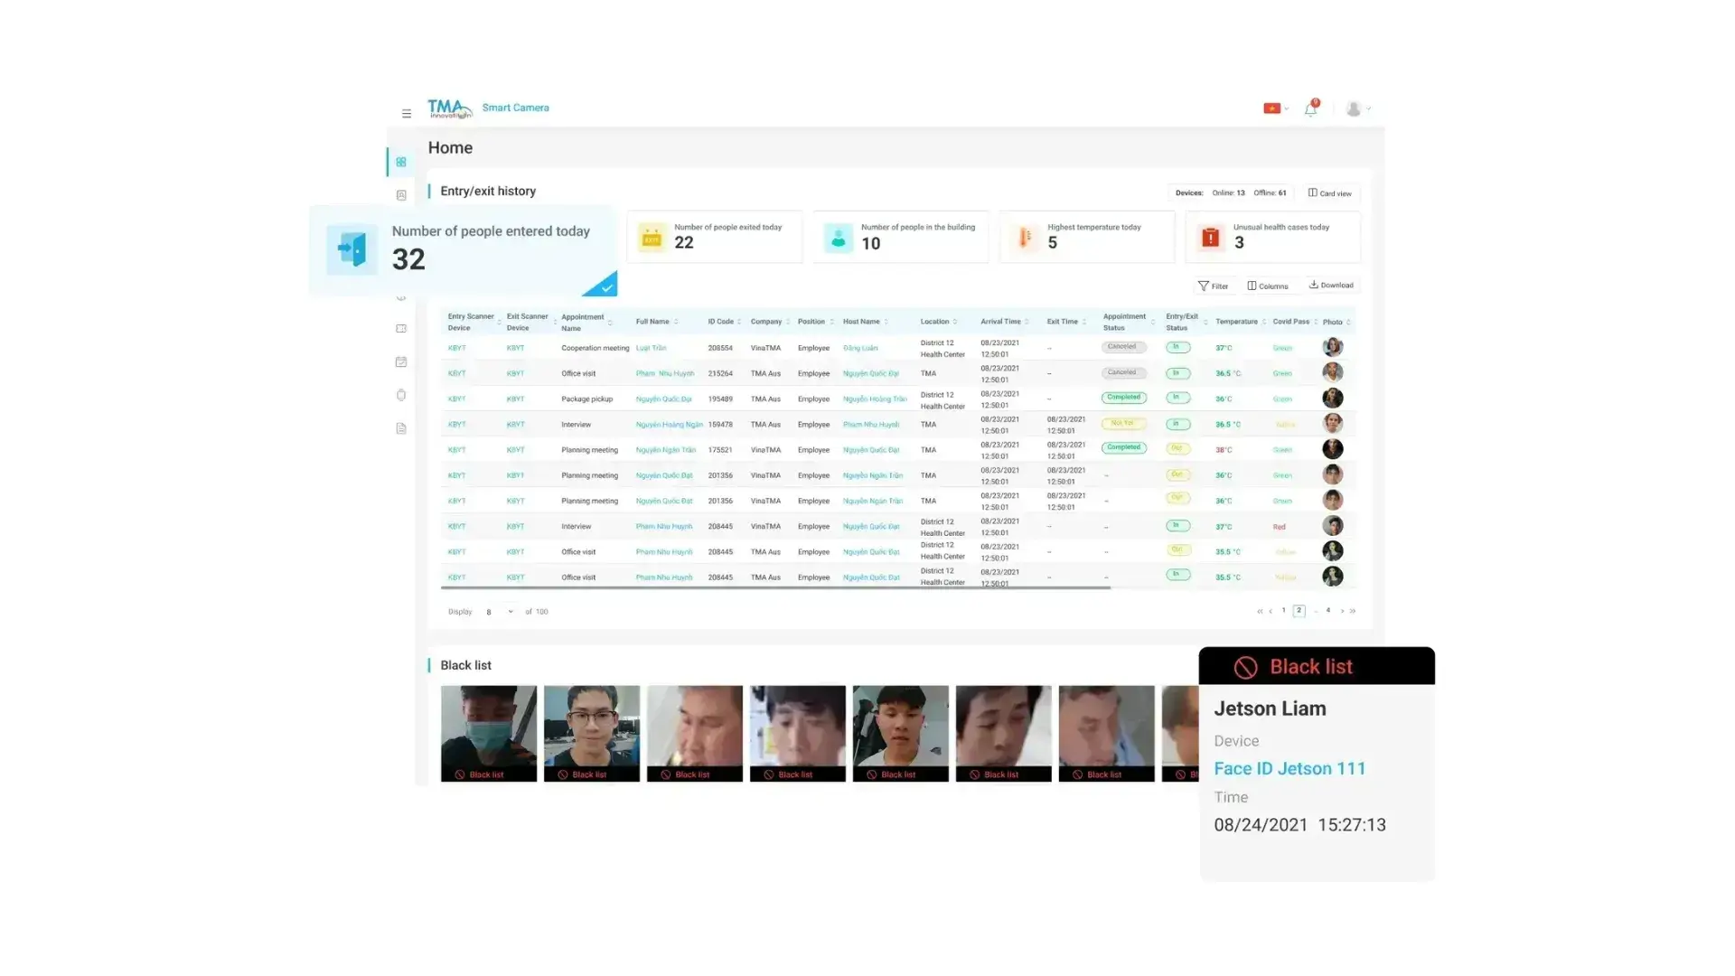Open photo avatar in Cooperation meeting row
Image resolution: width=1735 pixels, height=976 pixels.
(x=1332, y=347)
